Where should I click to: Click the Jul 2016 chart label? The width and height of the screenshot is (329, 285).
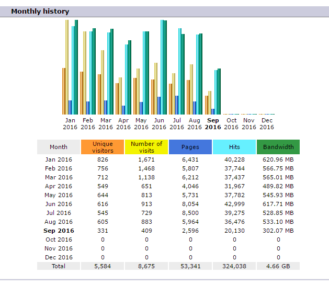pos(177,124)
